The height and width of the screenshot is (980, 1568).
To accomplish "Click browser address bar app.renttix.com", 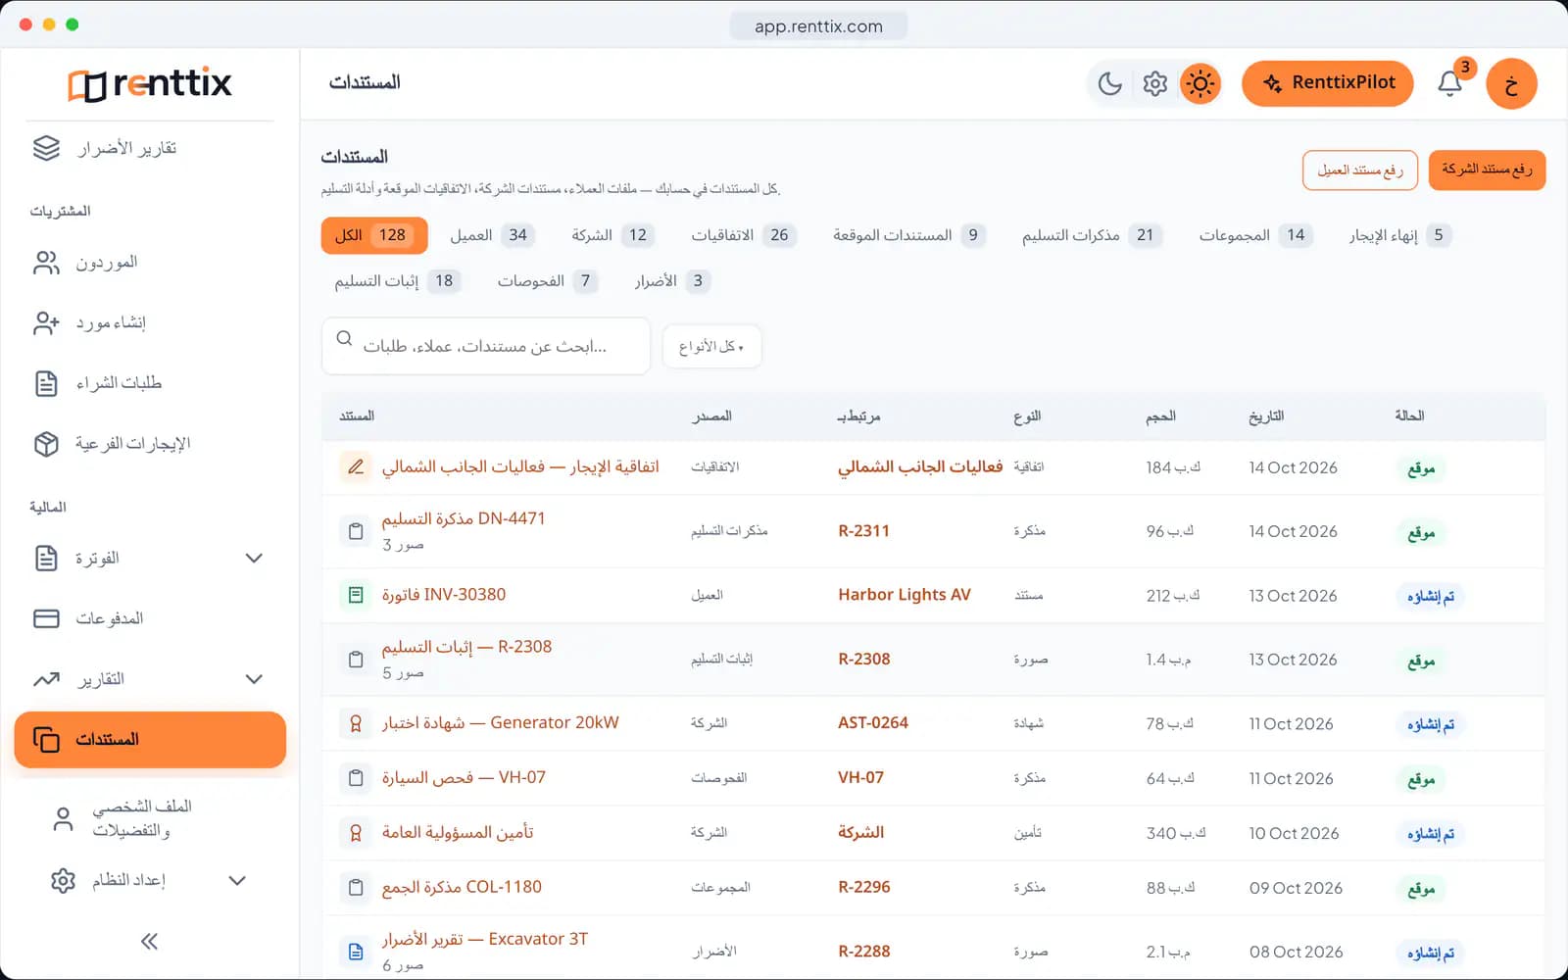I will click(818, 26).
